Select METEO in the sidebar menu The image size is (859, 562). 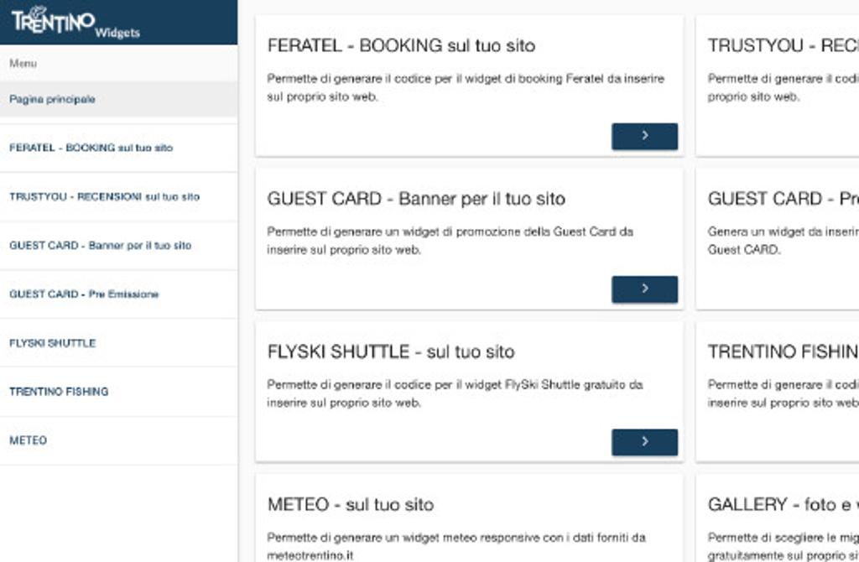[x=118, y=440]
